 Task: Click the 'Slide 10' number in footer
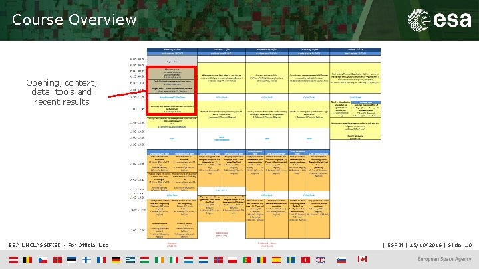(460, 245)
